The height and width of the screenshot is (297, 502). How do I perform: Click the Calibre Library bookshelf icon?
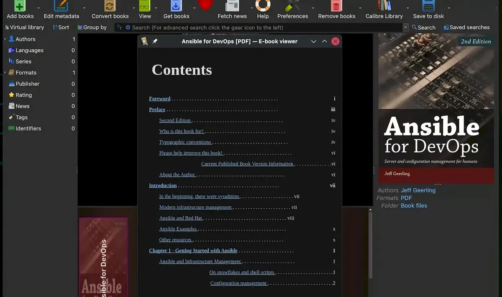(384, 5)
